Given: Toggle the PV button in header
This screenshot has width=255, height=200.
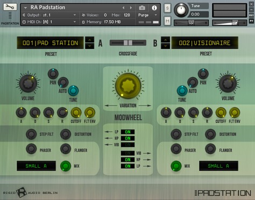Looking at the screenshot, I should [251, 22].
